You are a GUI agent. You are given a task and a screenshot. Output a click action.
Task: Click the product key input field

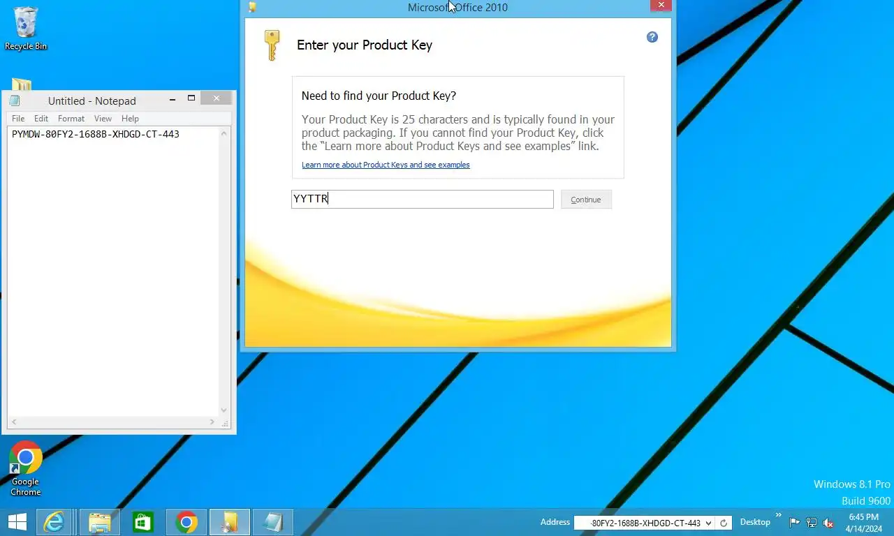pos(423,199)
